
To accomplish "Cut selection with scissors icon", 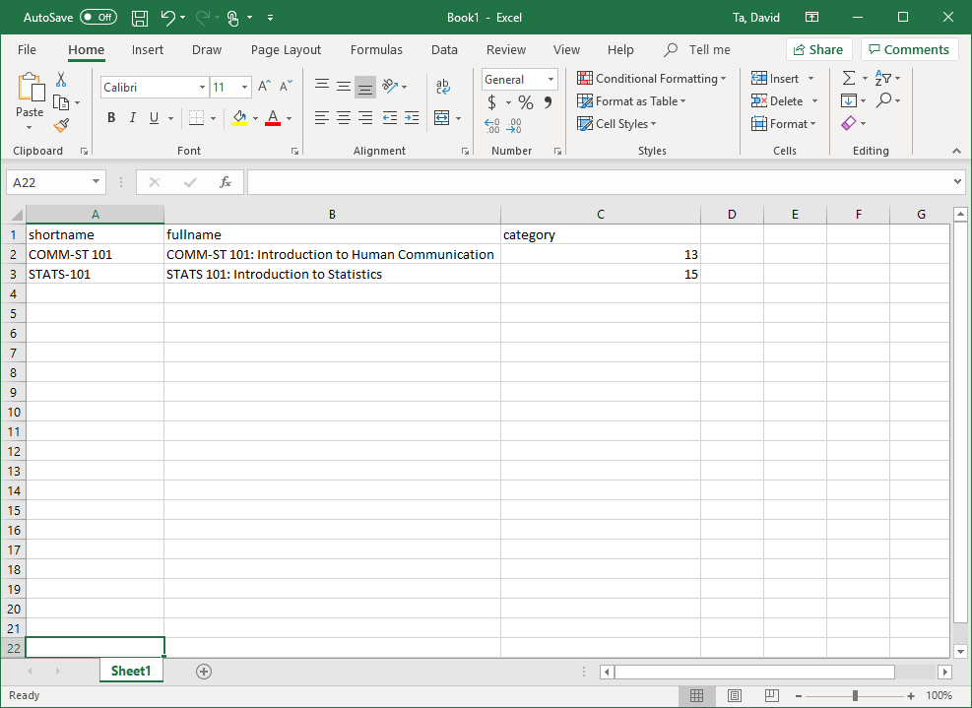I will click(61, 80).
